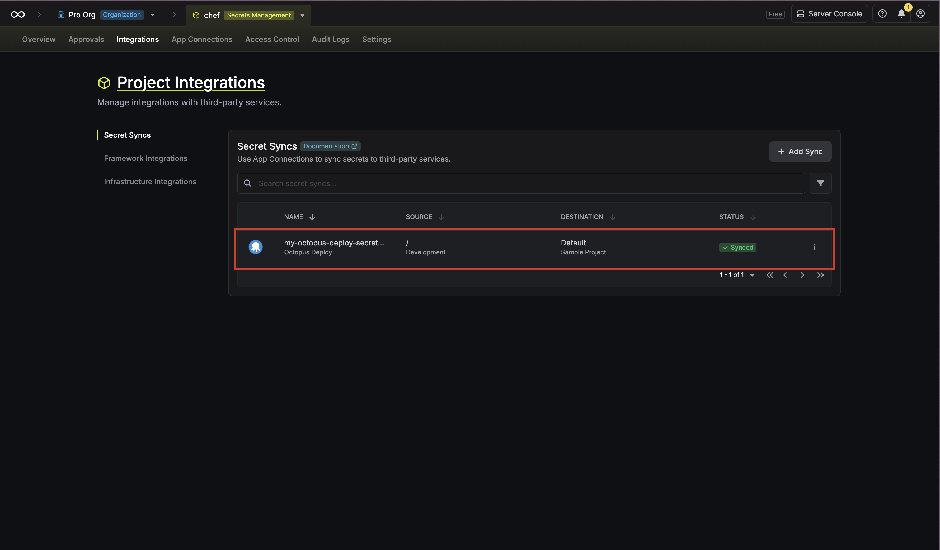Go to the first page of results
This screenshot has height=550, width=940.
[770, 275]
